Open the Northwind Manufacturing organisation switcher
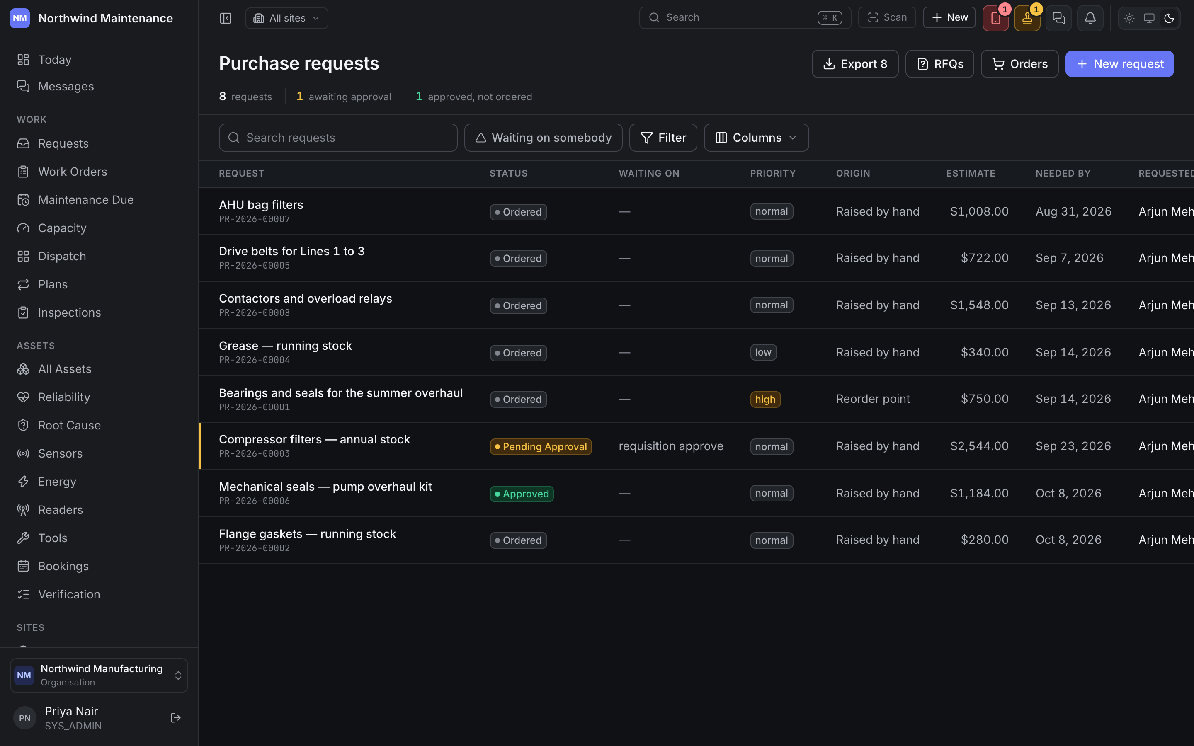1194x746 pixels. click(99, 676)
